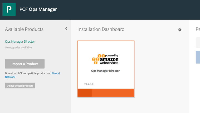The height and width of the screenshot is (113, 200).
Task: Click the partially visible Pending heading at right
Action: pos(198,29)
